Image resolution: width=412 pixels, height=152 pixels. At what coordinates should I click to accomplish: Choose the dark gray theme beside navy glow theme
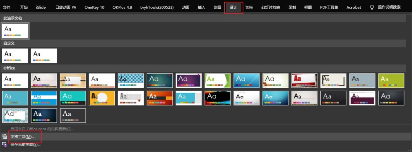click(x=73, y=116)
